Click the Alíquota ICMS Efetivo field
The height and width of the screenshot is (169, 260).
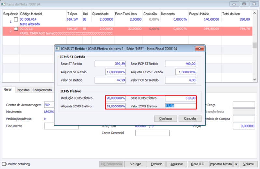(x=115, y=106)
